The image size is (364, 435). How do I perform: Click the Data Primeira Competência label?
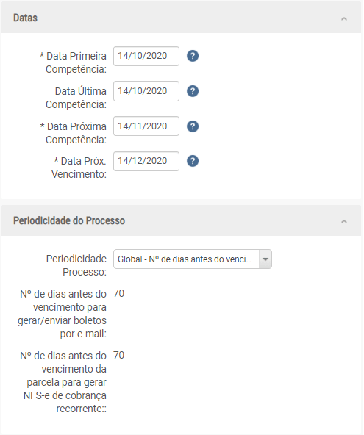coord(74,62)
